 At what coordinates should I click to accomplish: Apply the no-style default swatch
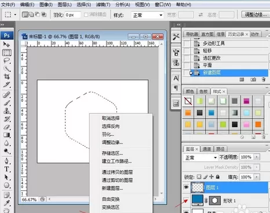tap(188, 101)
